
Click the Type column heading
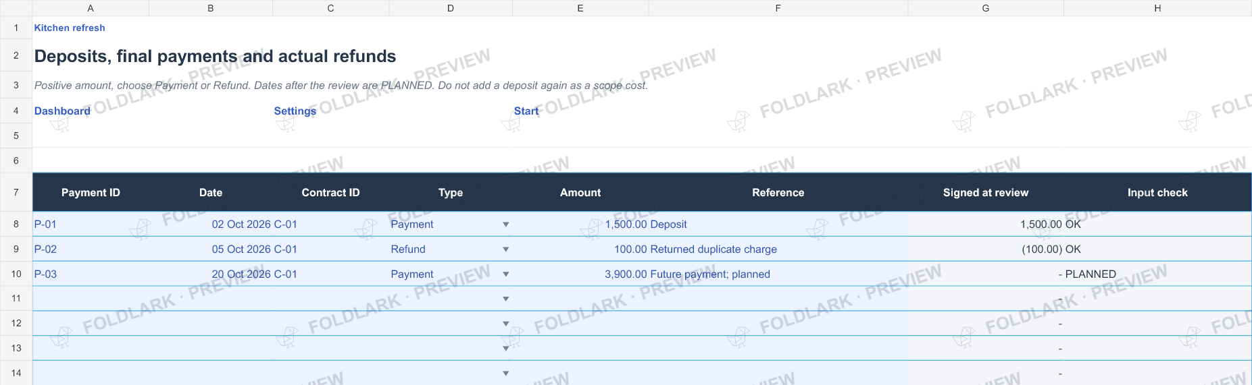pyautogui.click(x=451, y=192)
